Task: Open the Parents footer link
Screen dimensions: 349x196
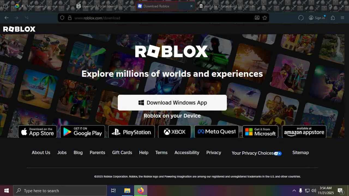Action: tap(97, 153)
